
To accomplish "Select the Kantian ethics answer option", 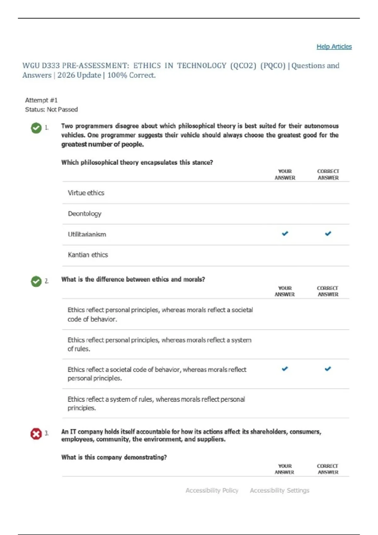I will pos(206,255).
